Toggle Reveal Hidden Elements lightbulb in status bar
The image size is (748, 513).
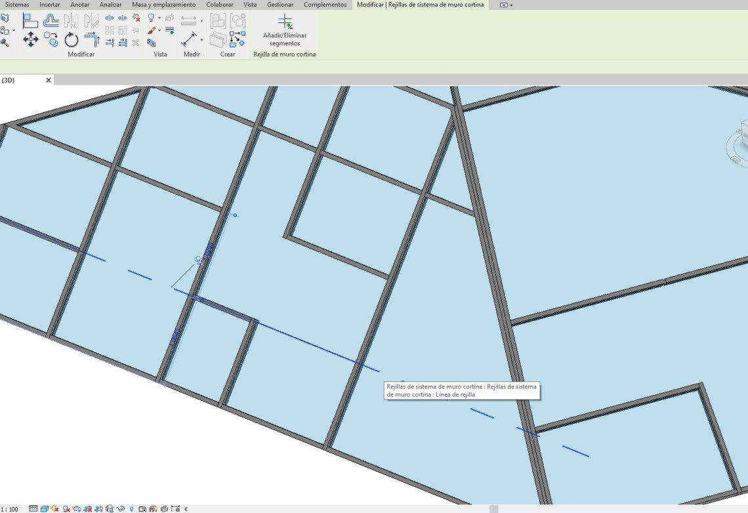pyautogui.click(x=132, y=508)
